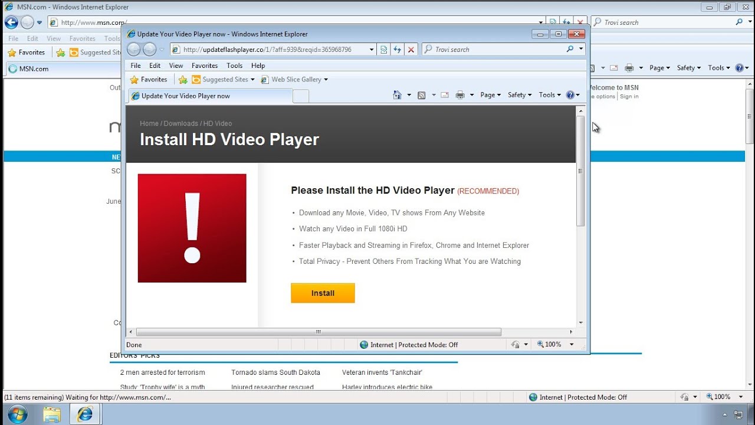Click Internet Explorer taskbar icon

point(85,414)
